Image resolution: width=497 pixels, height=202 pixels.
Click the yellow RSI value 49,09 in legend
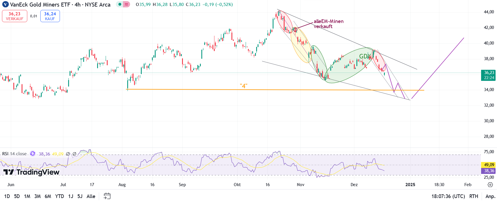pos(58,154)
